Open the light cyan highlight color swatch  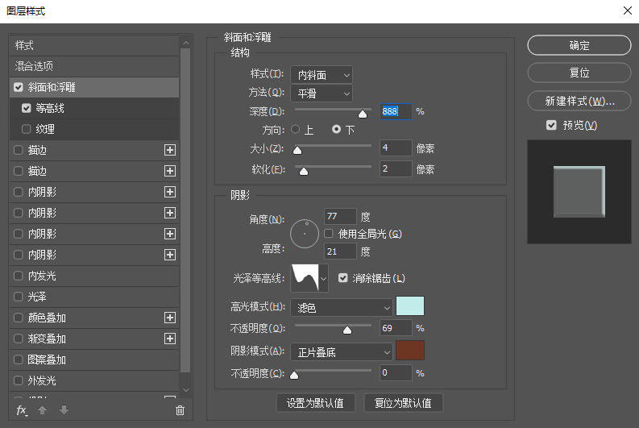(x=410, y=306)
